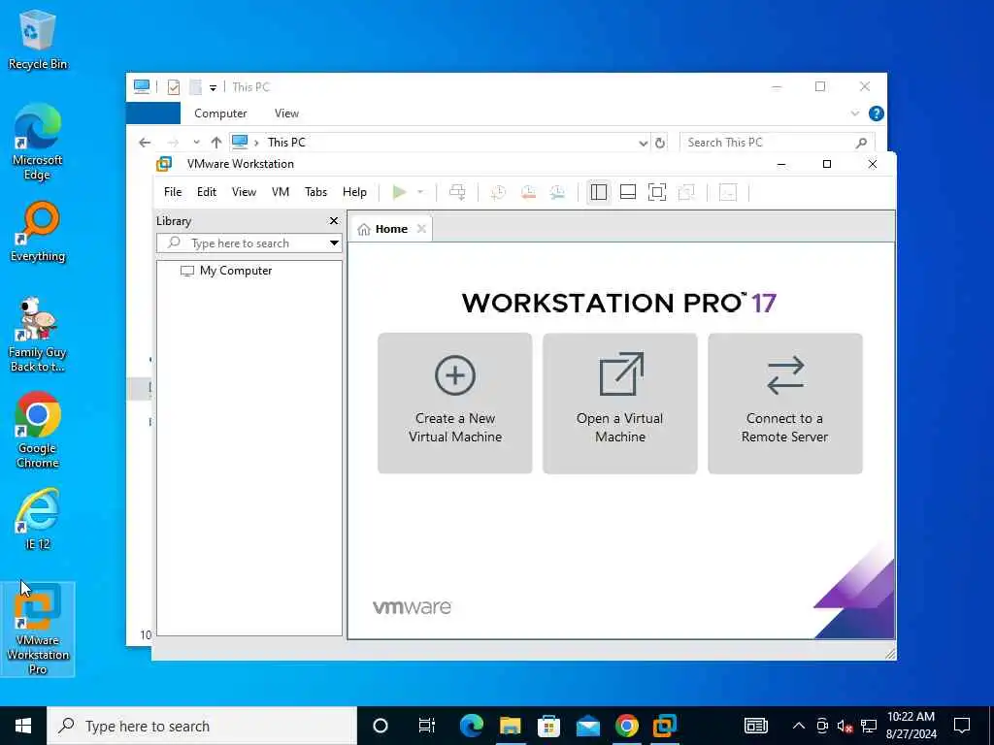994x745 pixels.
Task: Expand the ribbon chevron in This PC window
Action: click(854, 113)
